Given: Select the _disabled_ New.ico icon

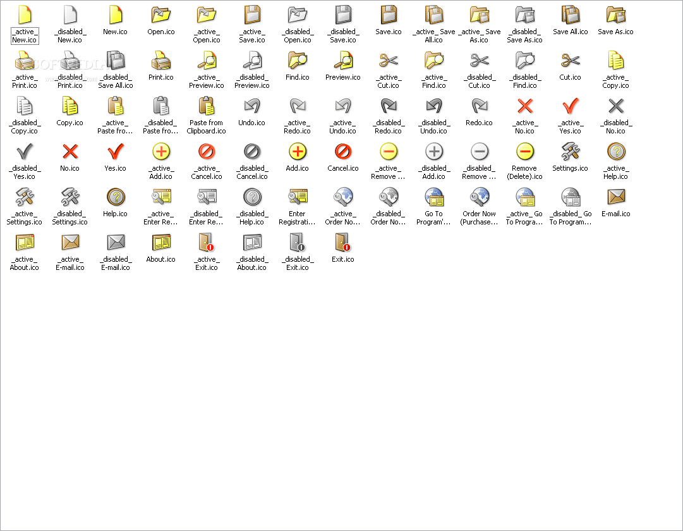Looking at the screenshot, I should 70,15.
